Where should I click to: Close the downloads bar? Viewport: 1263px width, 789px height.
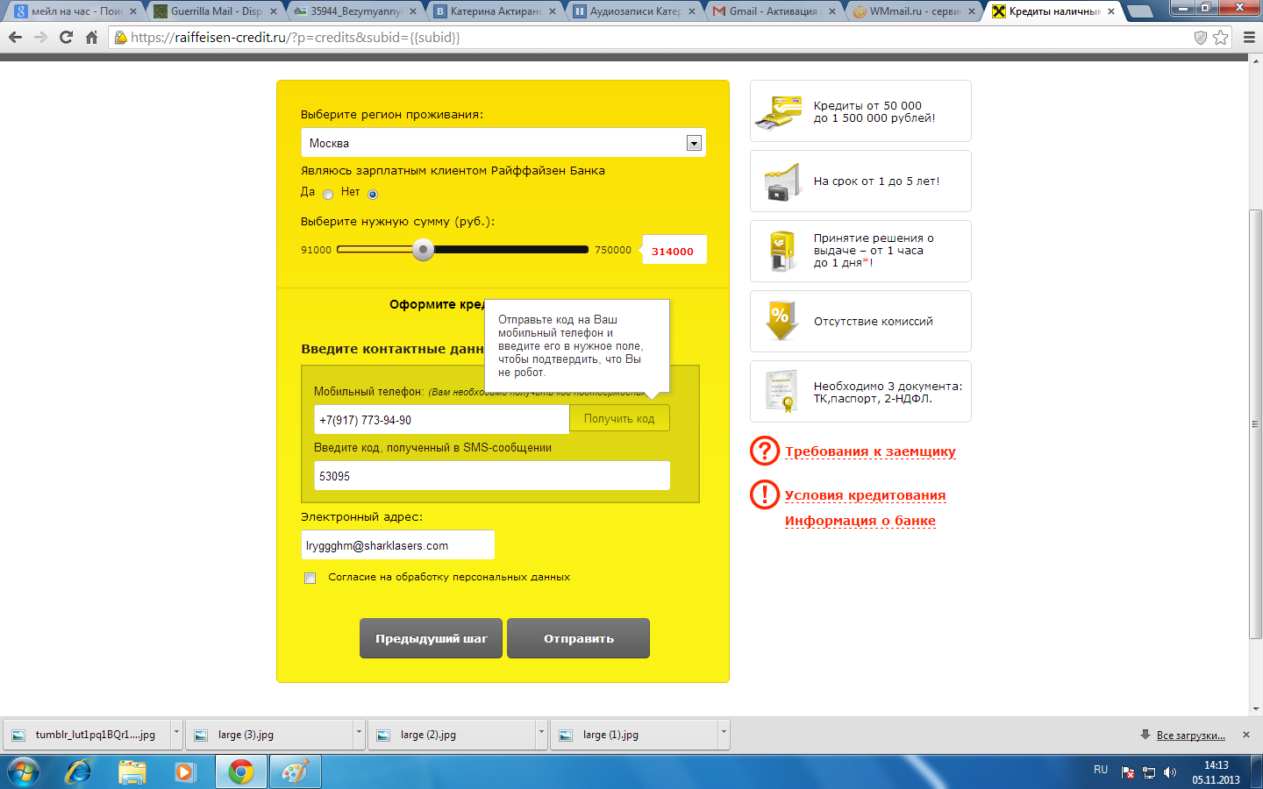click(1246, 735)
